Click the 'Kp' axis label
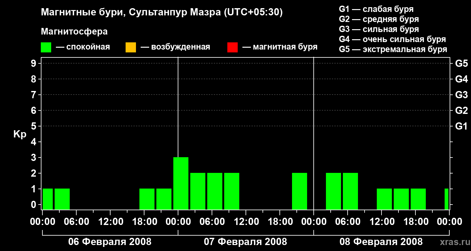The image size is (471, 251). click(x=20, y=134)
